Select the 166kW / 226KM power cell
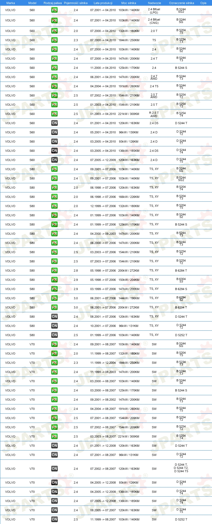Image resolution: width=212 pixels, height=524 pixels. 129,197
